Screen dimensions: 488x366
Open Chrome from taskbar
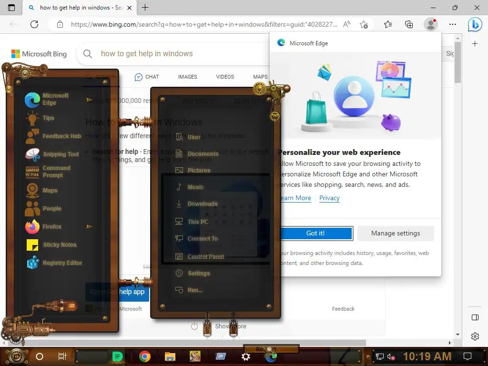145,356
